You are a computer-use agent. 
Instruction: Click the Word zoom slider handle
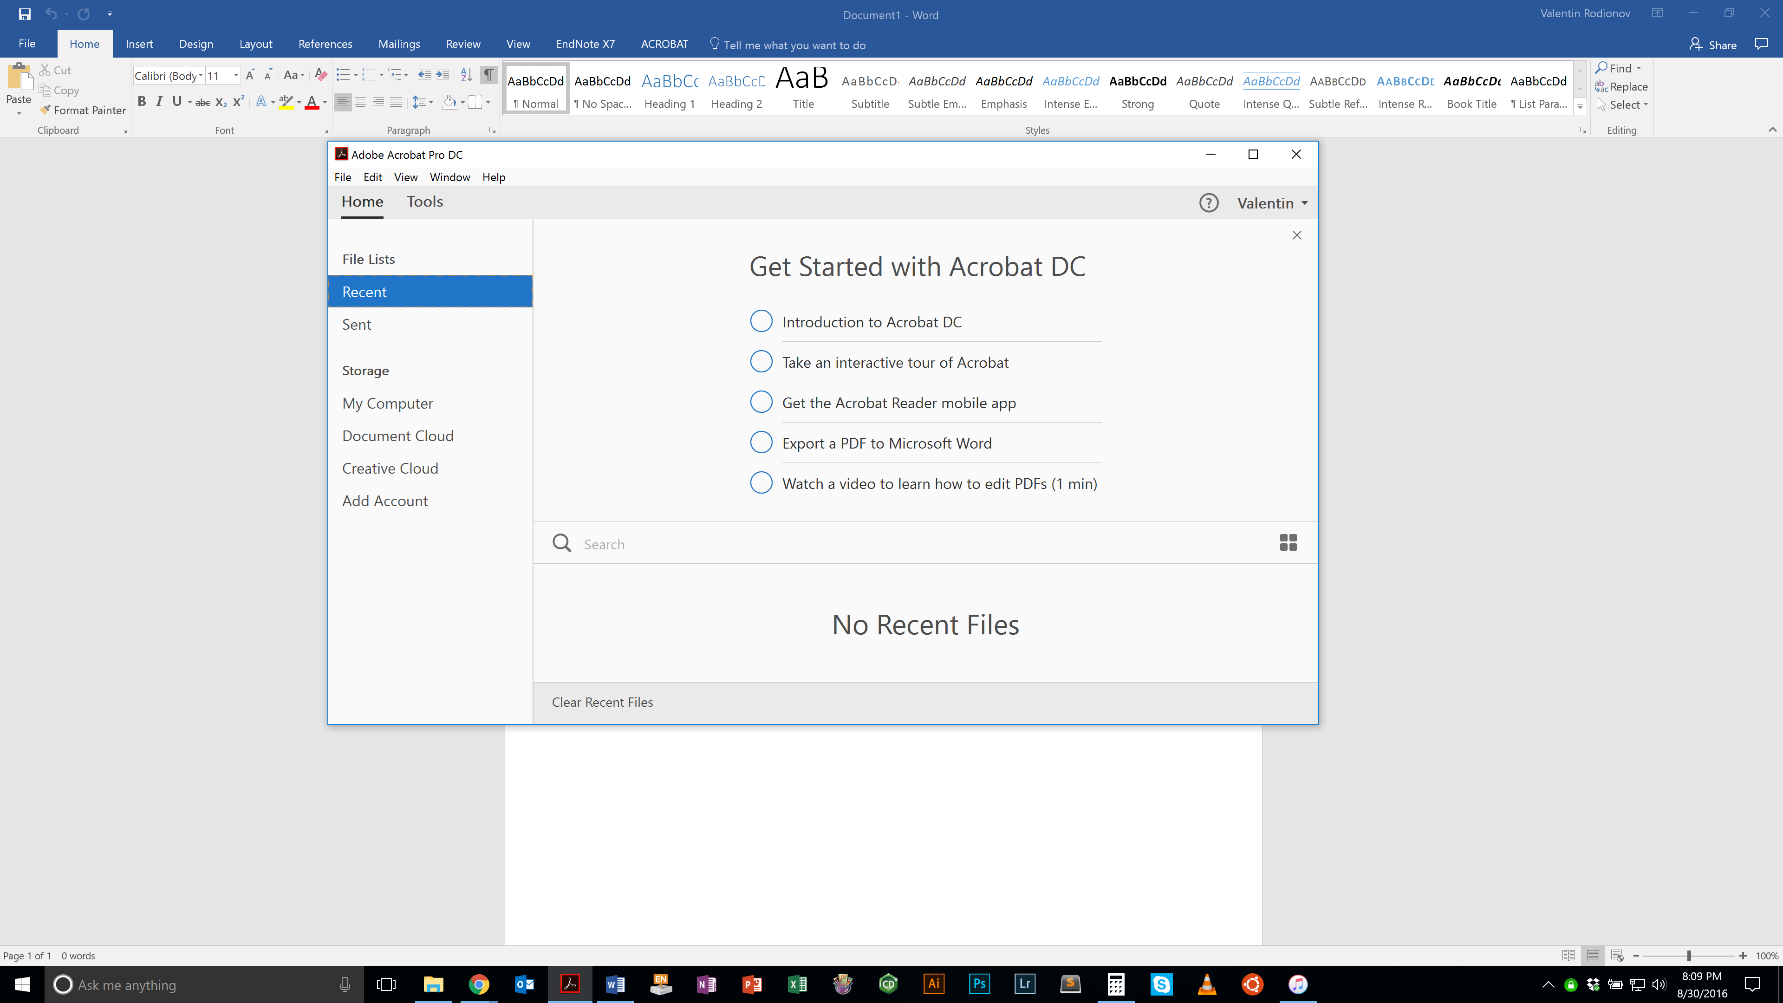(x=1689, y=956)
